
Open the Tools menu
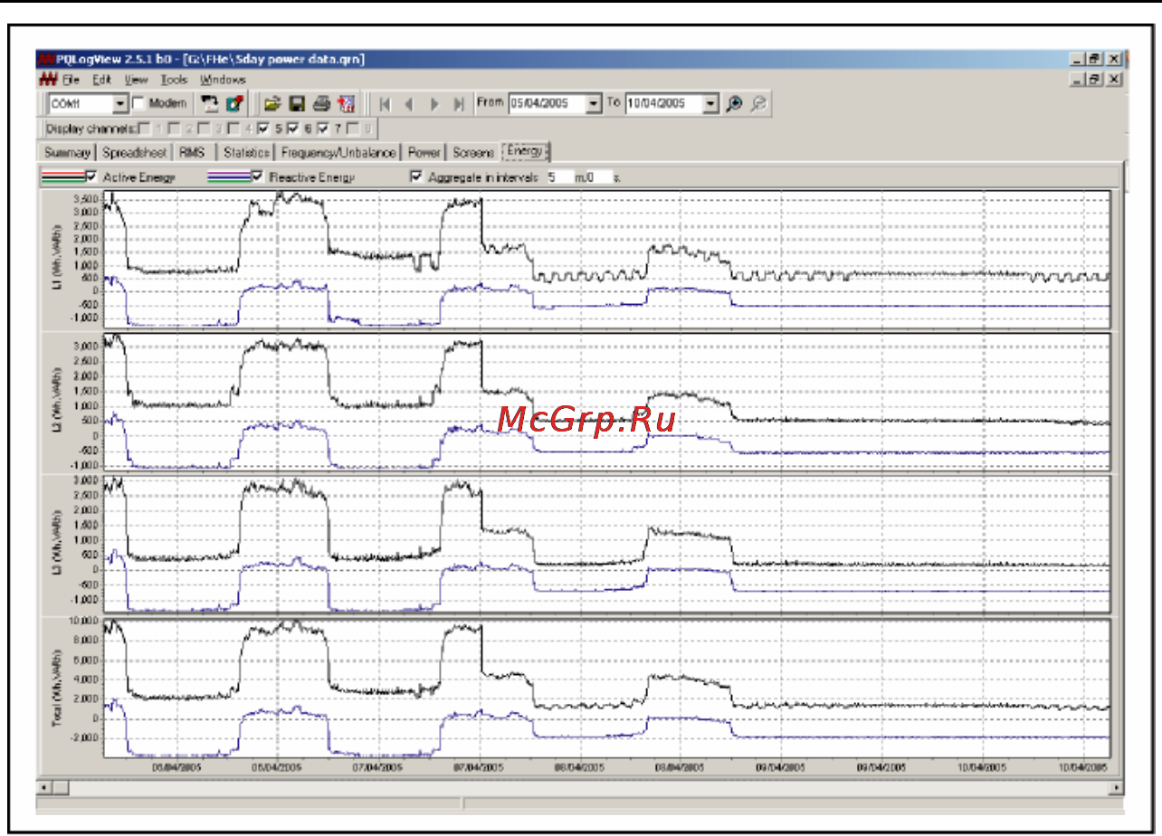[174, 80]
